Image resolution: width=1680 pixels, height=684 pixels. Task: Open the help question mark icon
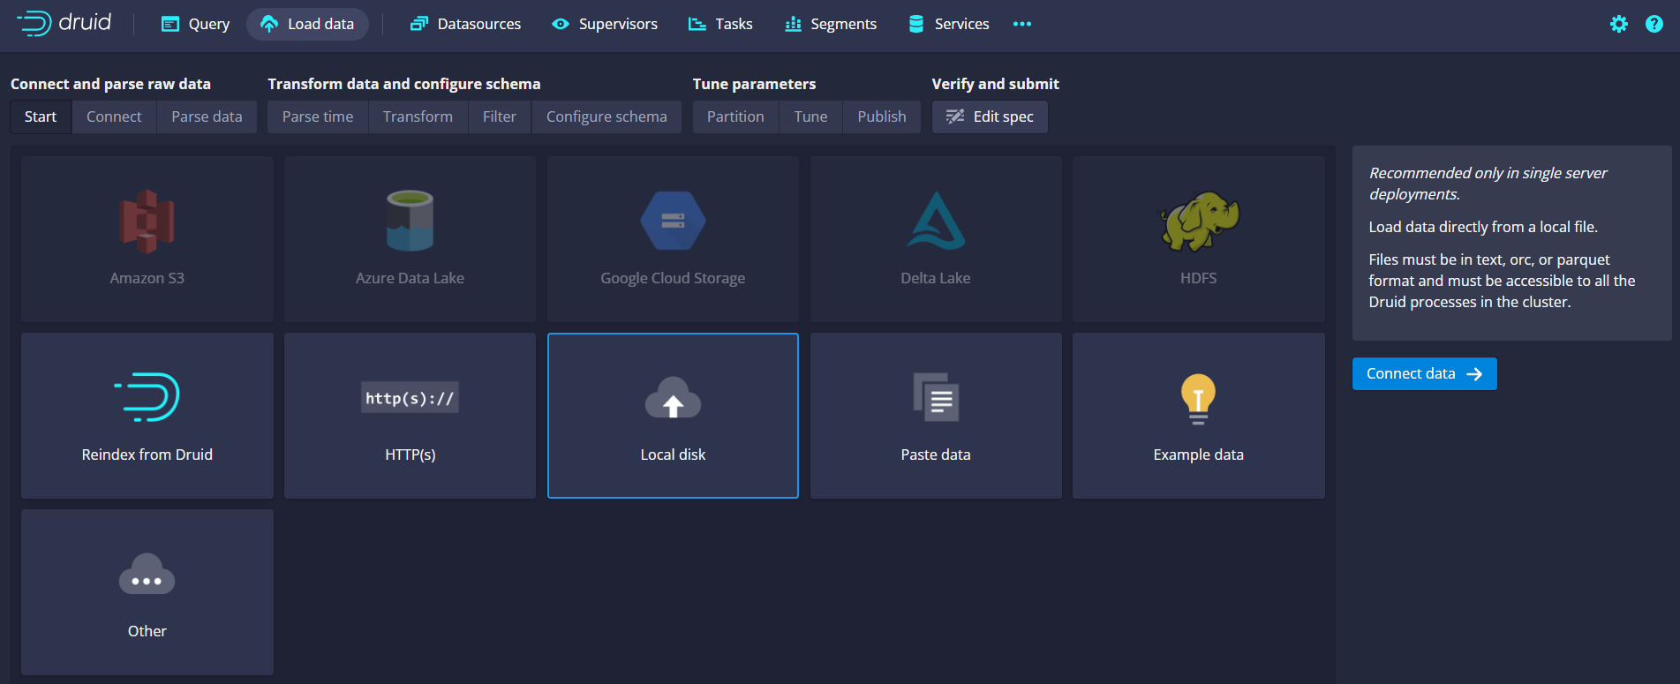pos(1654,24)
